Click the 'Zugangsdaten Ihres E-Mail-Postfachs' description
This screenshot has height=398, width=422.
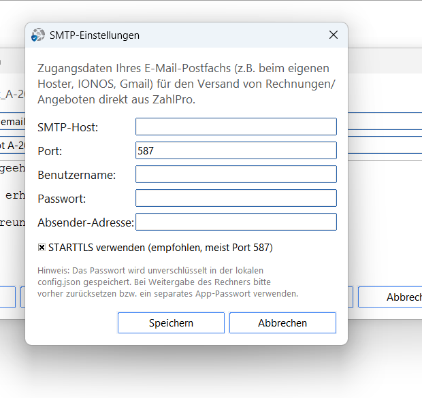[x=186, y=84]
